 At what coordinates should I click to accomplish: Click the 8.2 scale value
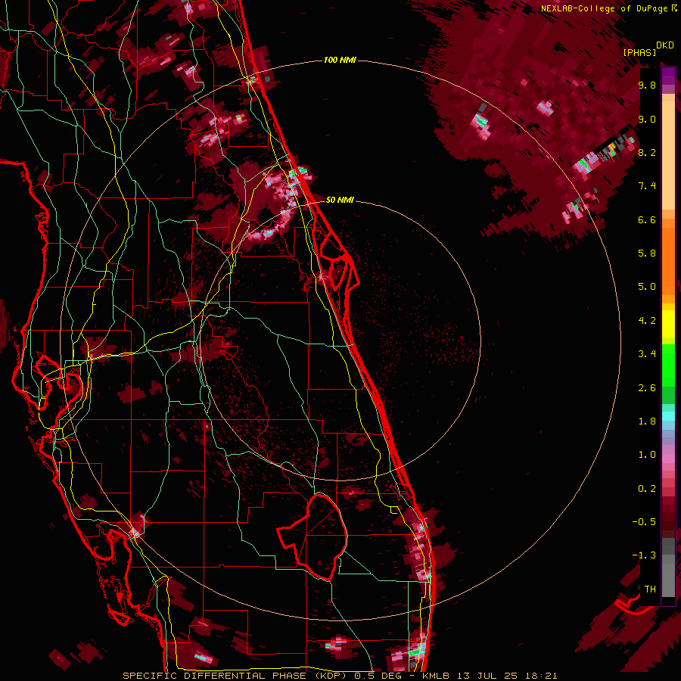click(647, 152)
